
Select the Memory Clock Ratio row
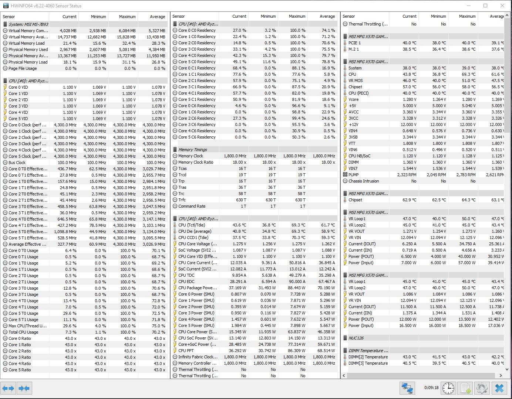255,162
